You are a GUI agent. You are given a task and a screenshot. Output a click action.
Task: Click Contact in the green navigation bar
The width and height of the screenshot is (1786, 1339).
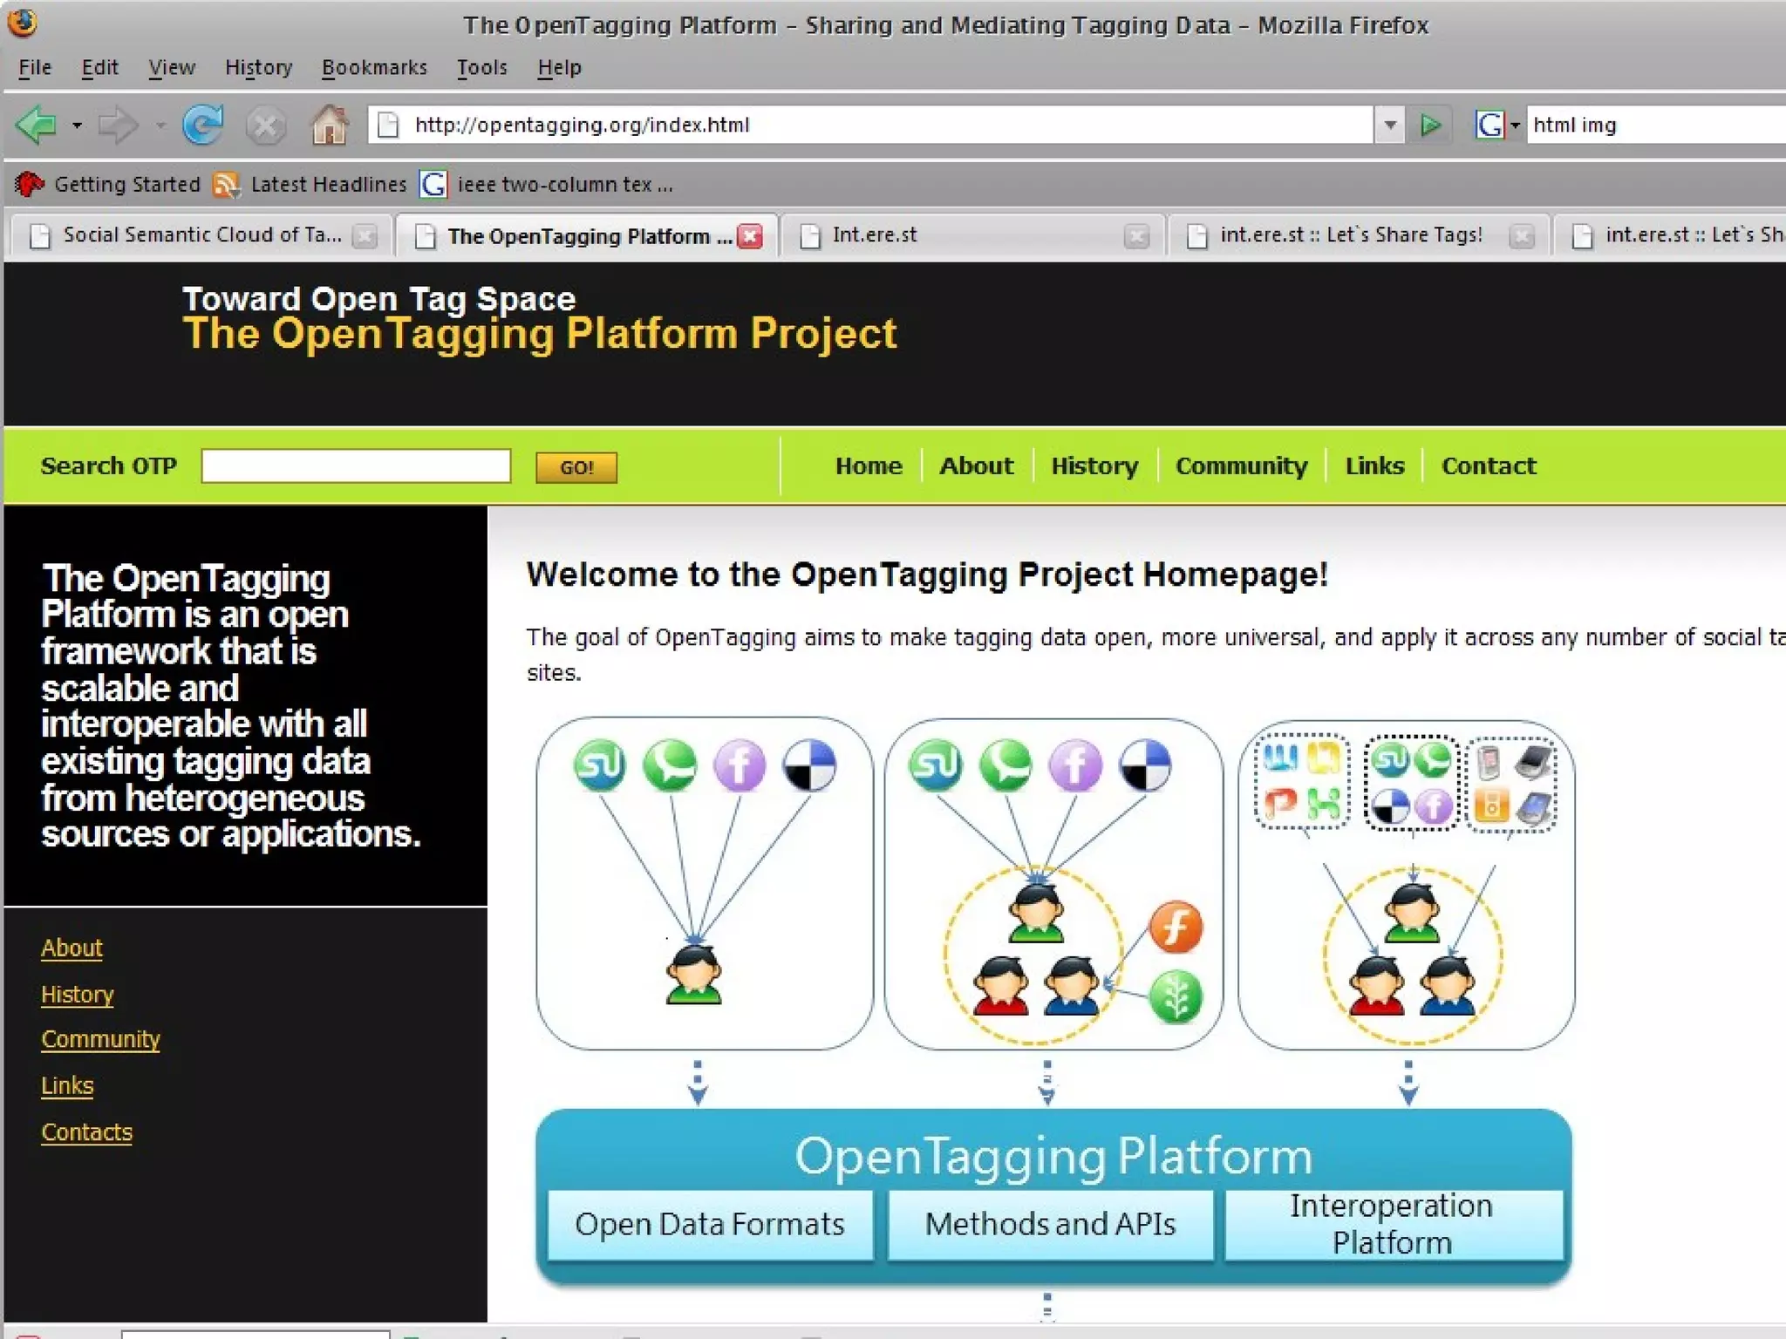click(1489, 466)
